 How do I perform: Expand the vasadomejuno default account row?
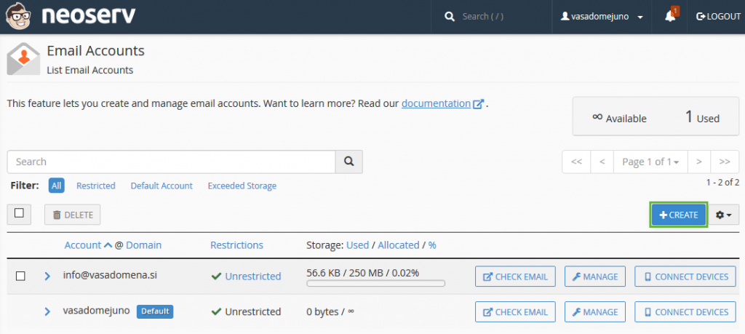pos(47,311)
